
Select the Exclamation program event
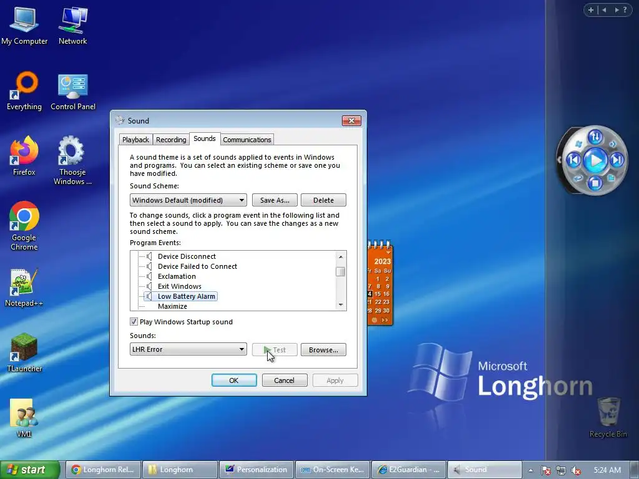pyautogui.click(x=177, y=276)
